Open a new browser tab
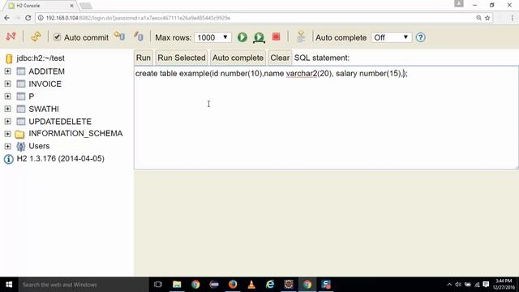The width and height of the screenshot is (519, 292). 86,6
